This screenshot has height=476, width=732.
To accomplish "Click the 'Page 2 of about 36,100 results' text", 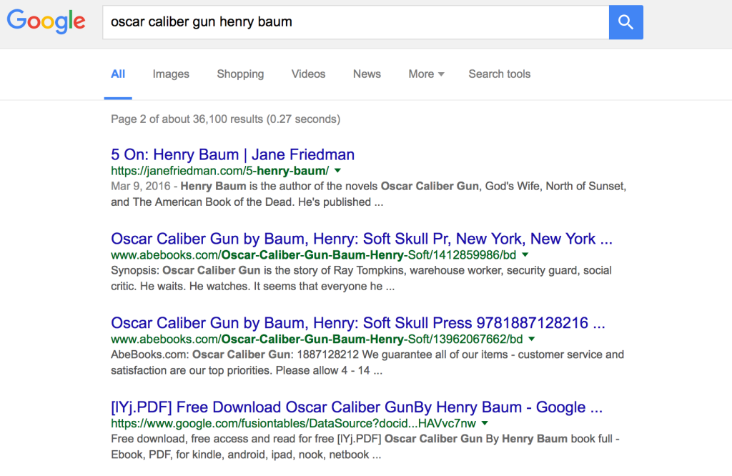I will (x=225, y=119).
